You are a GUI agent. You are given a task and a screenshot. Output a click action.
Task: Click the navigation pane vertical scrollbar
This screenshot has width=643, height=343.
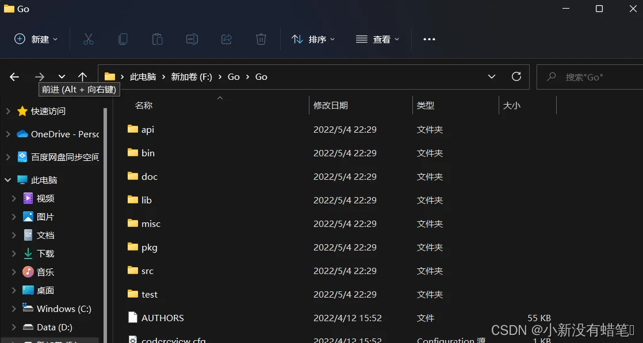105,225
